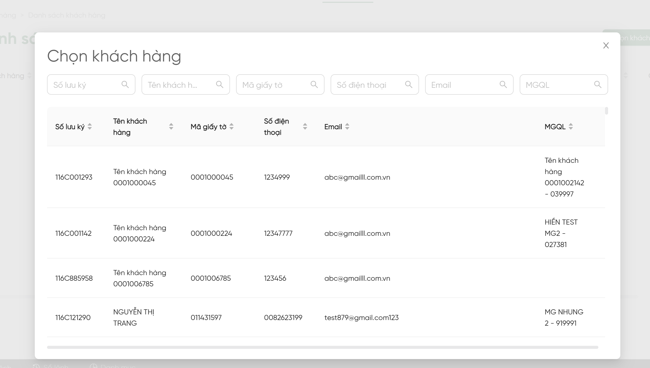The height and width of the screenshot is (368, 650).
Task: Sort table by Tên khách hàng column
Action: click(x=171, y=127)
